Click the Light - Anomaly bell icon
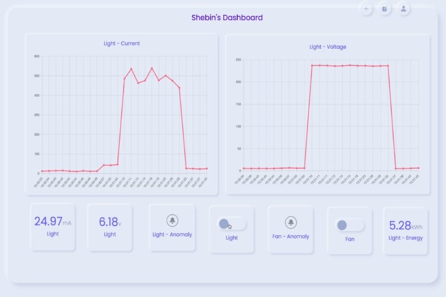 [172, 220]
